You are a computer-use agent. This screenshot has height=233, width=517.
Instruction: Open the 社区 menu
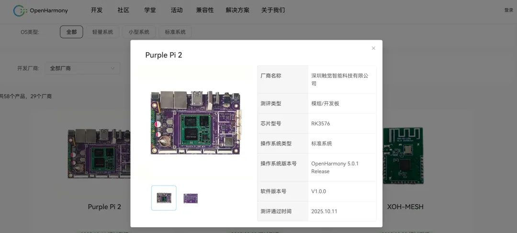coord(124,10)
